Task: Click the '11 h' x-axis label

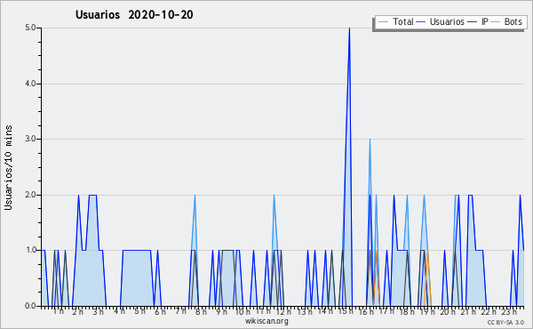Action: tap(264, 311)
